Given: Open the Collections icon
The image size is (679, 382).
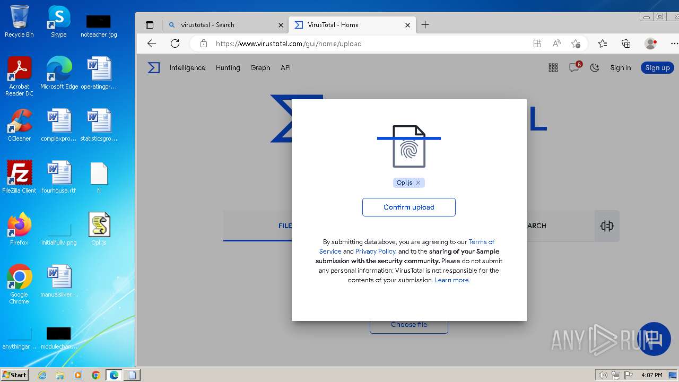Looking at the screenshot, I should click(626, 44).
